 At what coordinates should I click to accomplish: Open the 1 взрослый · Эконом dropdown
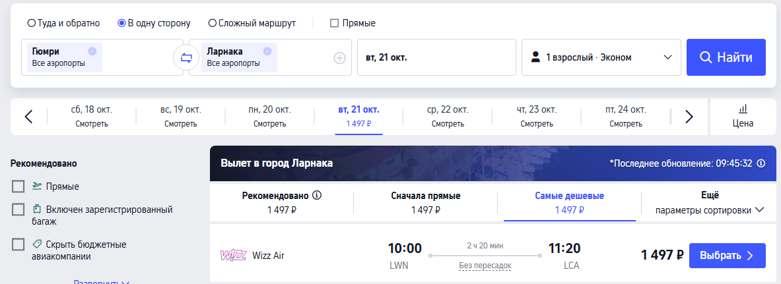[601, 58]
